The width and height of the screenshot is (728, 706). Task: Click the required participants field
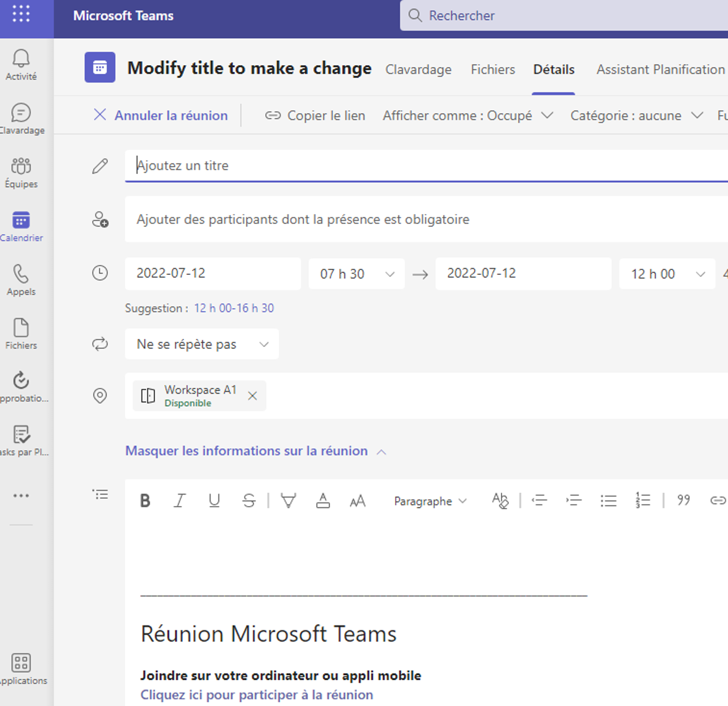click(426, 219)
